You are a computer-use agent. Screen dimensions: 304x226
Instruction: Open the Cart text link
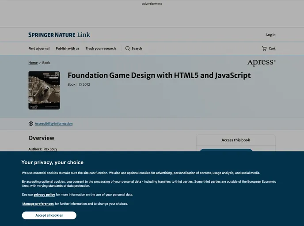pos(272,49)
